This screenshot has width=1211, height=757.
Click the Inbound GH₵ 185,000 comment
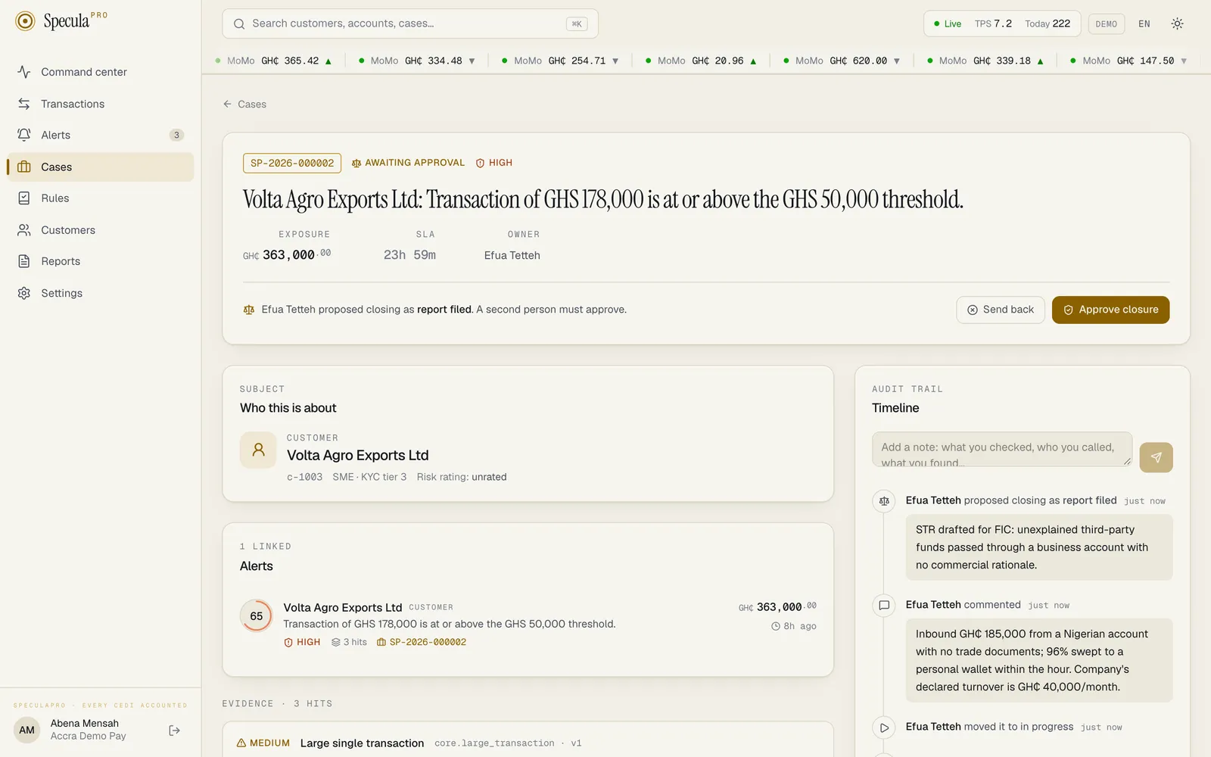(1039, 660)
